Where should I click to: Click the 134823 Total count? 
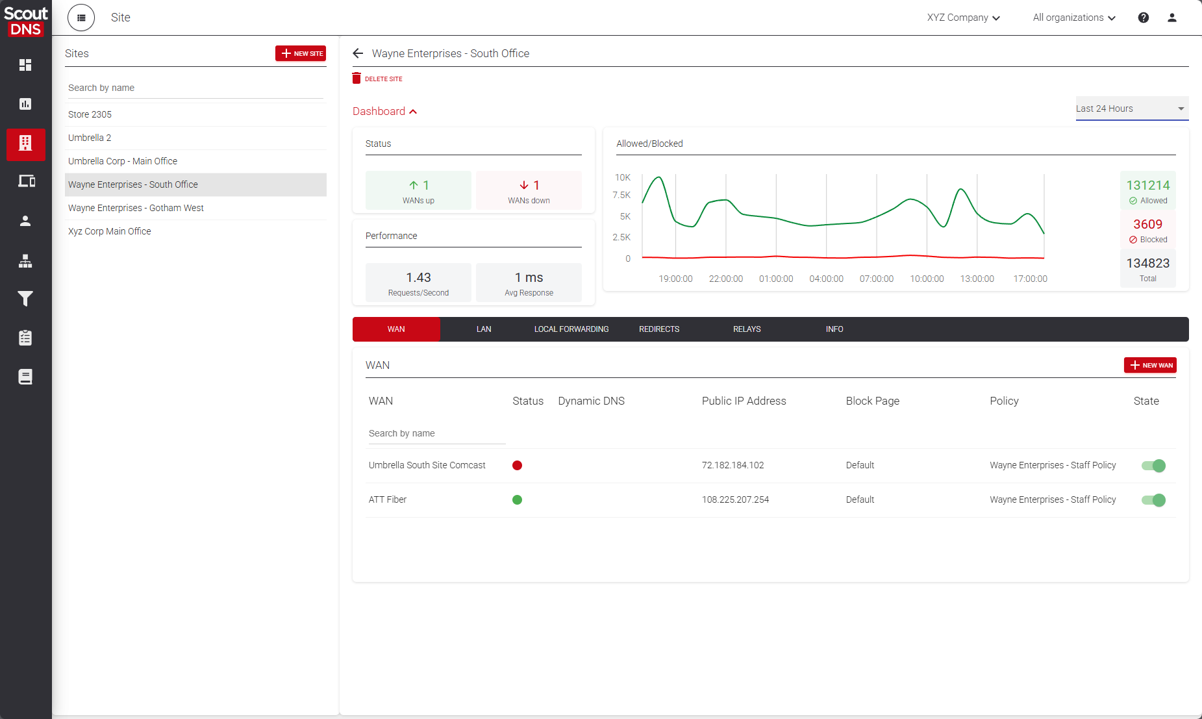tap(1147, 263)
